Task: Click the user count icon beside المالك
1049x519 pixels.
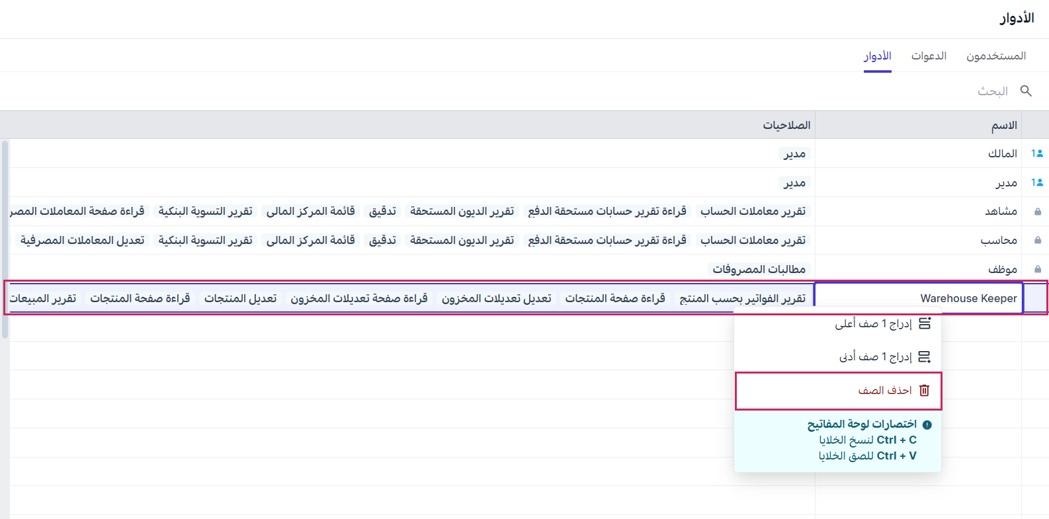Action: click(x=1036, y=153)
